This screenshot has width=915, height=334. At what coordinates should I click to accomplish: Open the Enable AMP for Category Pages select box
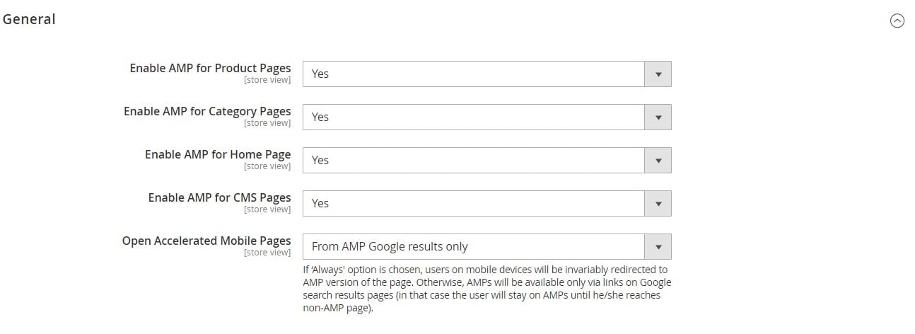click(x=486, y=117)
